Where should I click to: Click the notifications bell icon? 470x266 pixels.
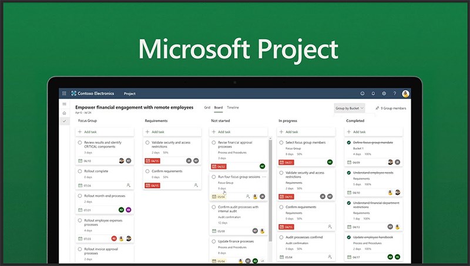pyautogui.click(x=373, y=93)
